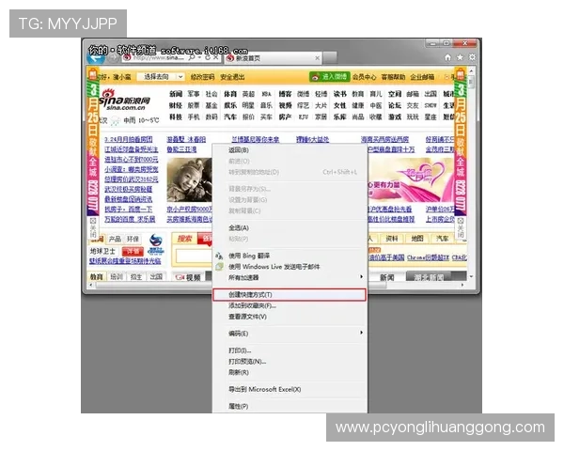Screen dimensions: 564x451
Task: Choose 打印预览(N)... menu entry
Action: [290, 362]
